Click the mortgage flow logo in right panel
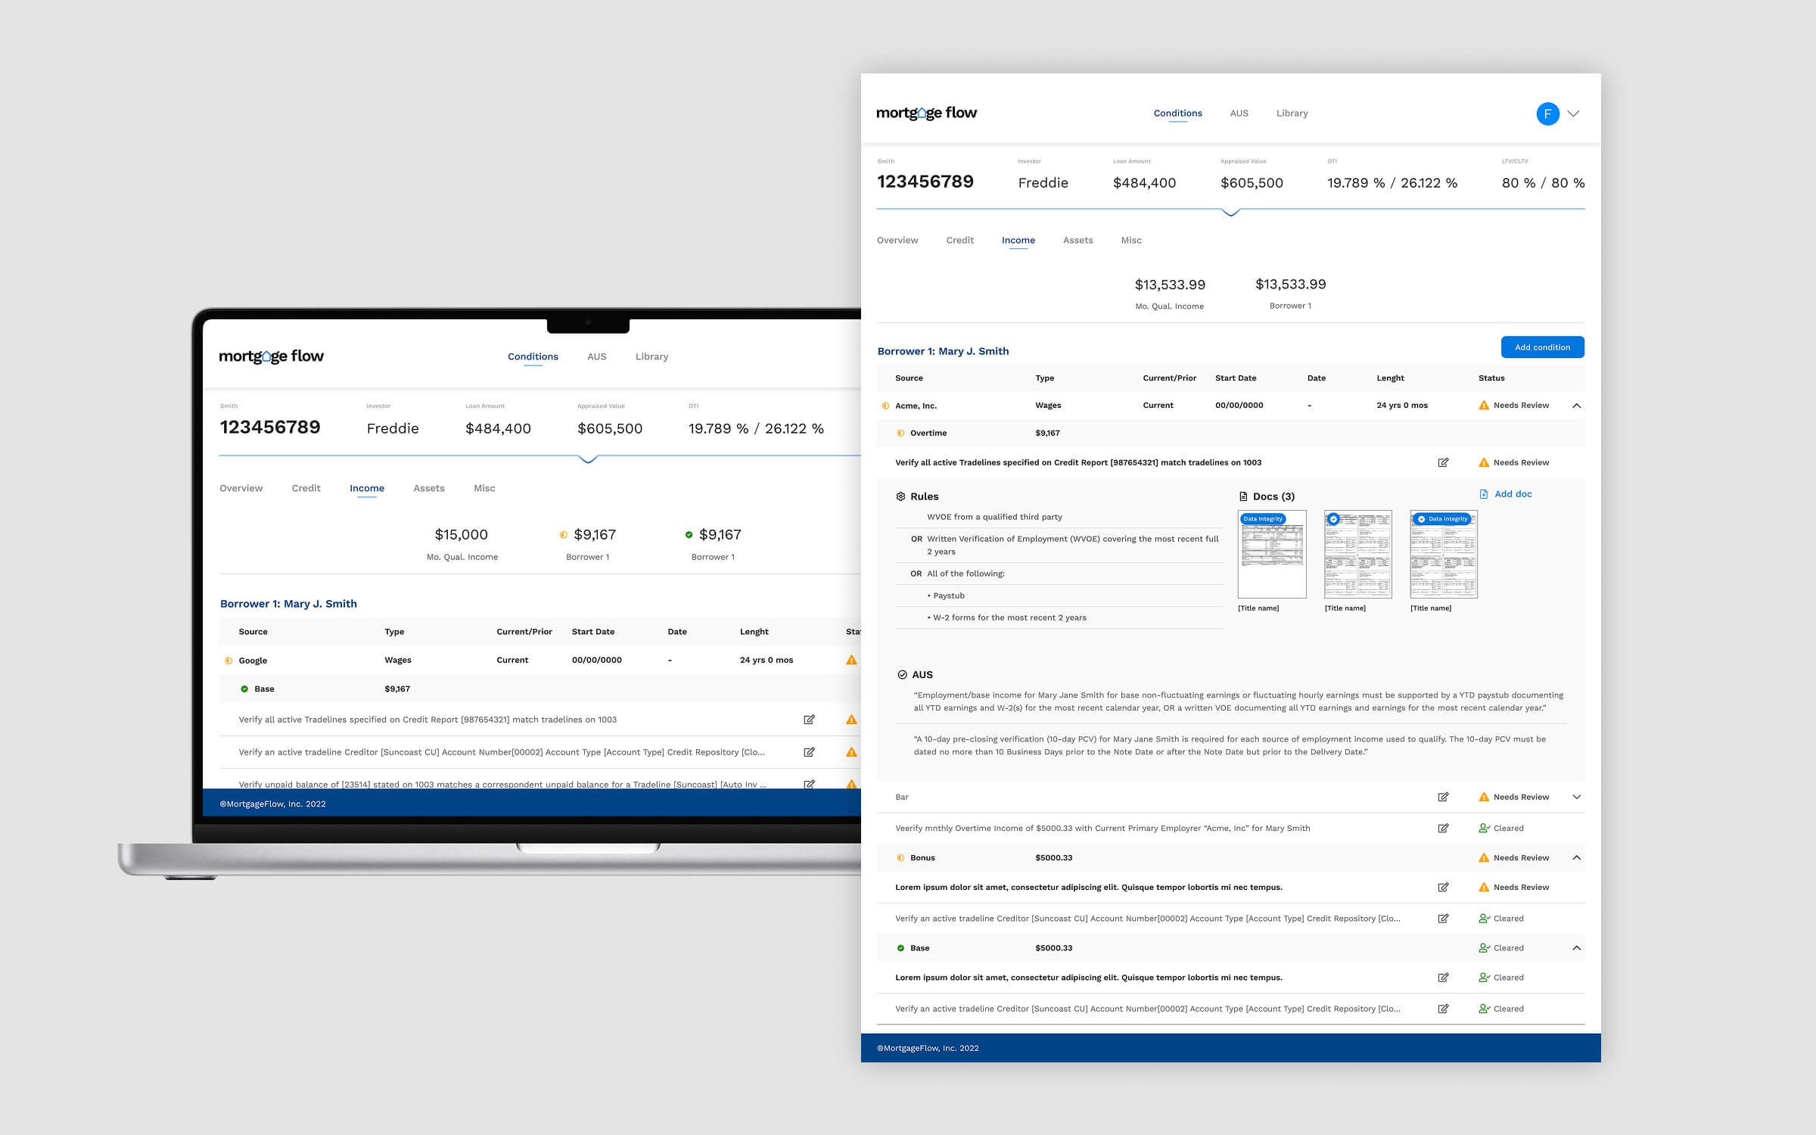 926,113
